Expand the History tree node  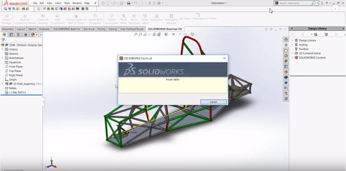pyautogui.click(x=2, y=49)
